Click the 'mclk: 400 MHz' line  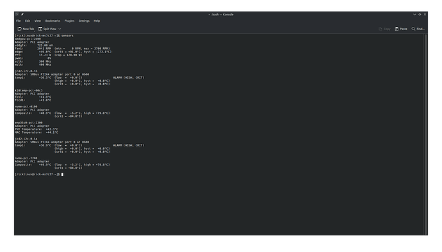tap(33, 65)
